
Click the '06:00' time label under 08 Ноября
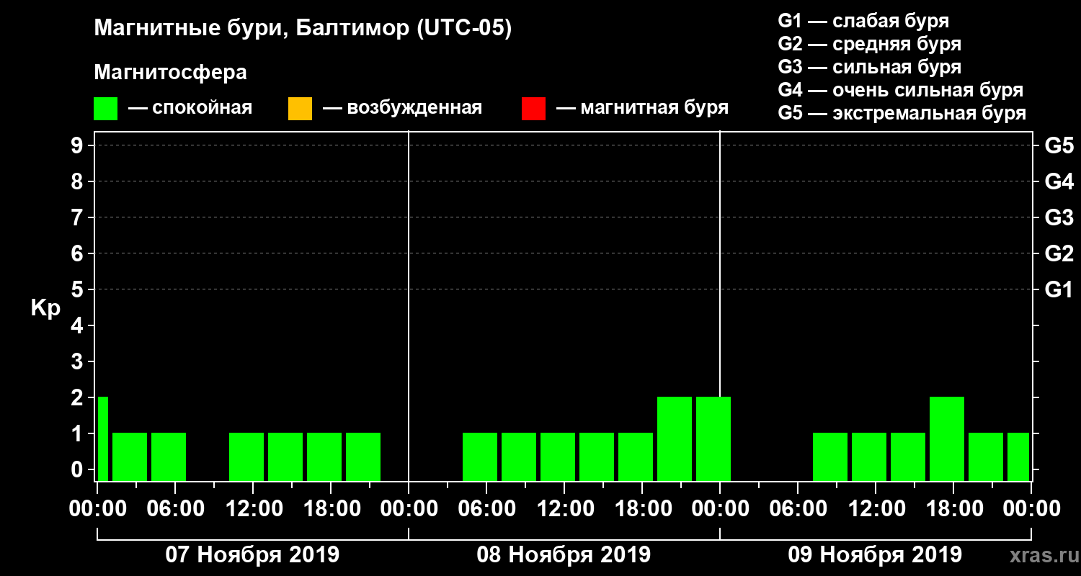[486, 509]
